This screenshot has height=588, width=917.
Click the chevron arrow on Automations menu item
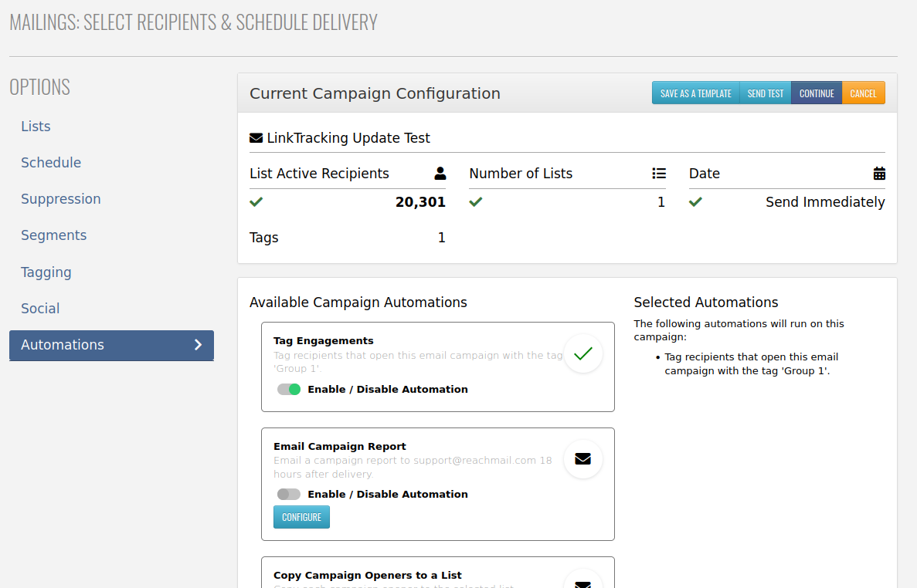point(199,345)
